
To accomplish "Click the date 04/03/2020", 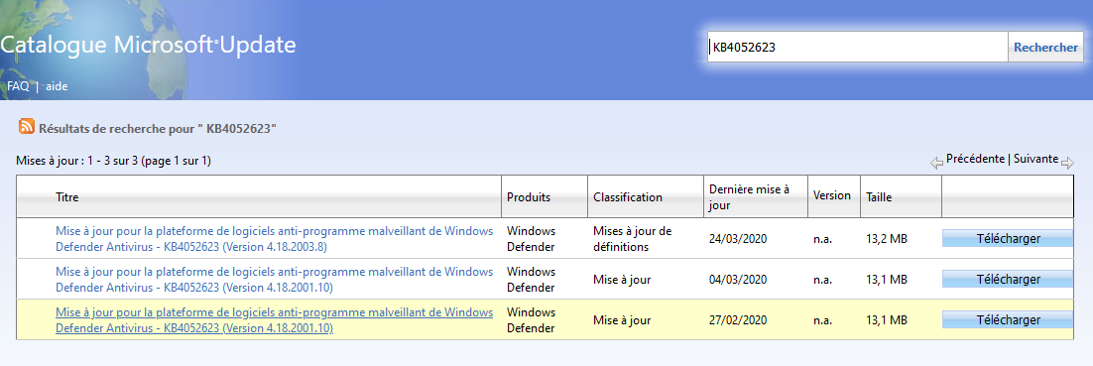I will click(x=738, y=280).
